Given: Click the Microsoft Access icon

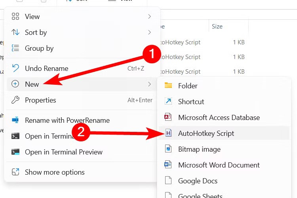Looking at the screenshot, I should point(168,117).
